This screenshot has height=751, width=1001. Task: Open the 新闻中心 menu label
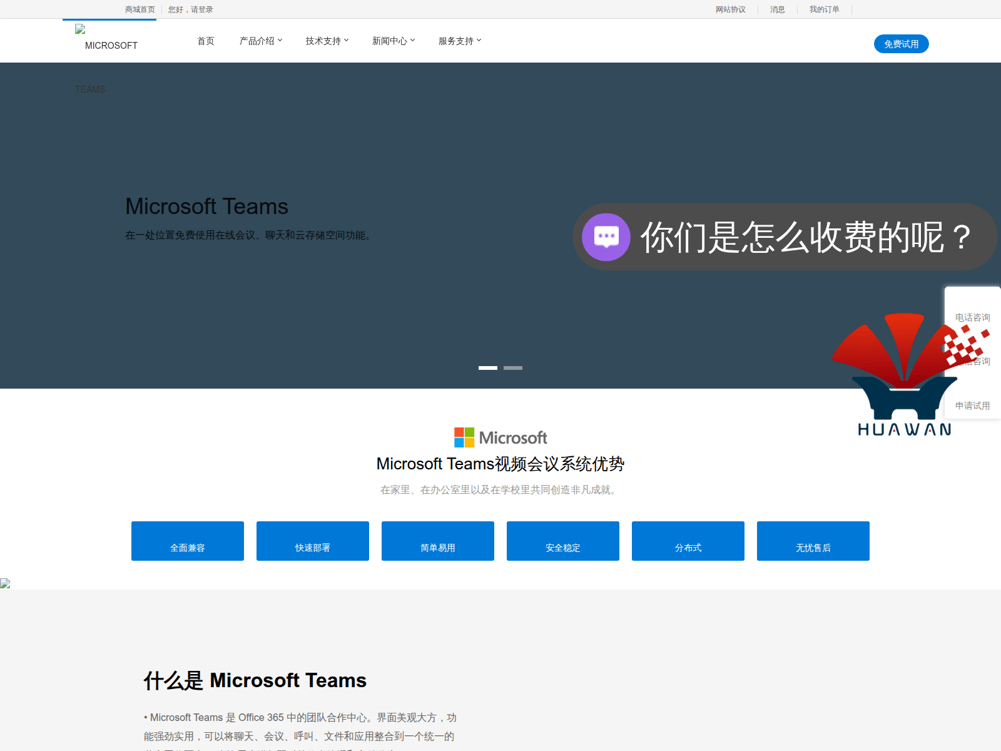tap(389, 41)
